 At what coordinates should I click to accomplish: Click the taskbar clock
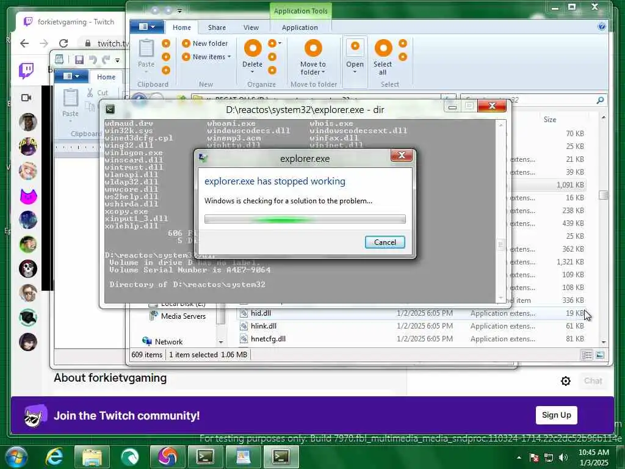pos(593,457)
